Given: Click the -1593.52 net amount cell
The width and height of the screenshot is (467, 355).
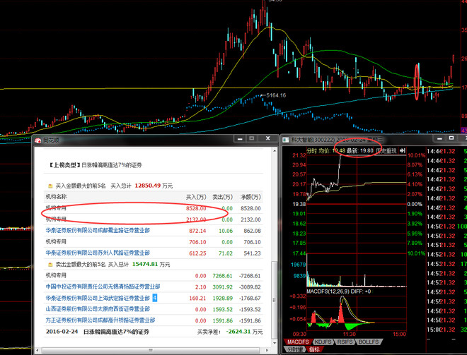Looking at the screenshot, I should point(250,310).
